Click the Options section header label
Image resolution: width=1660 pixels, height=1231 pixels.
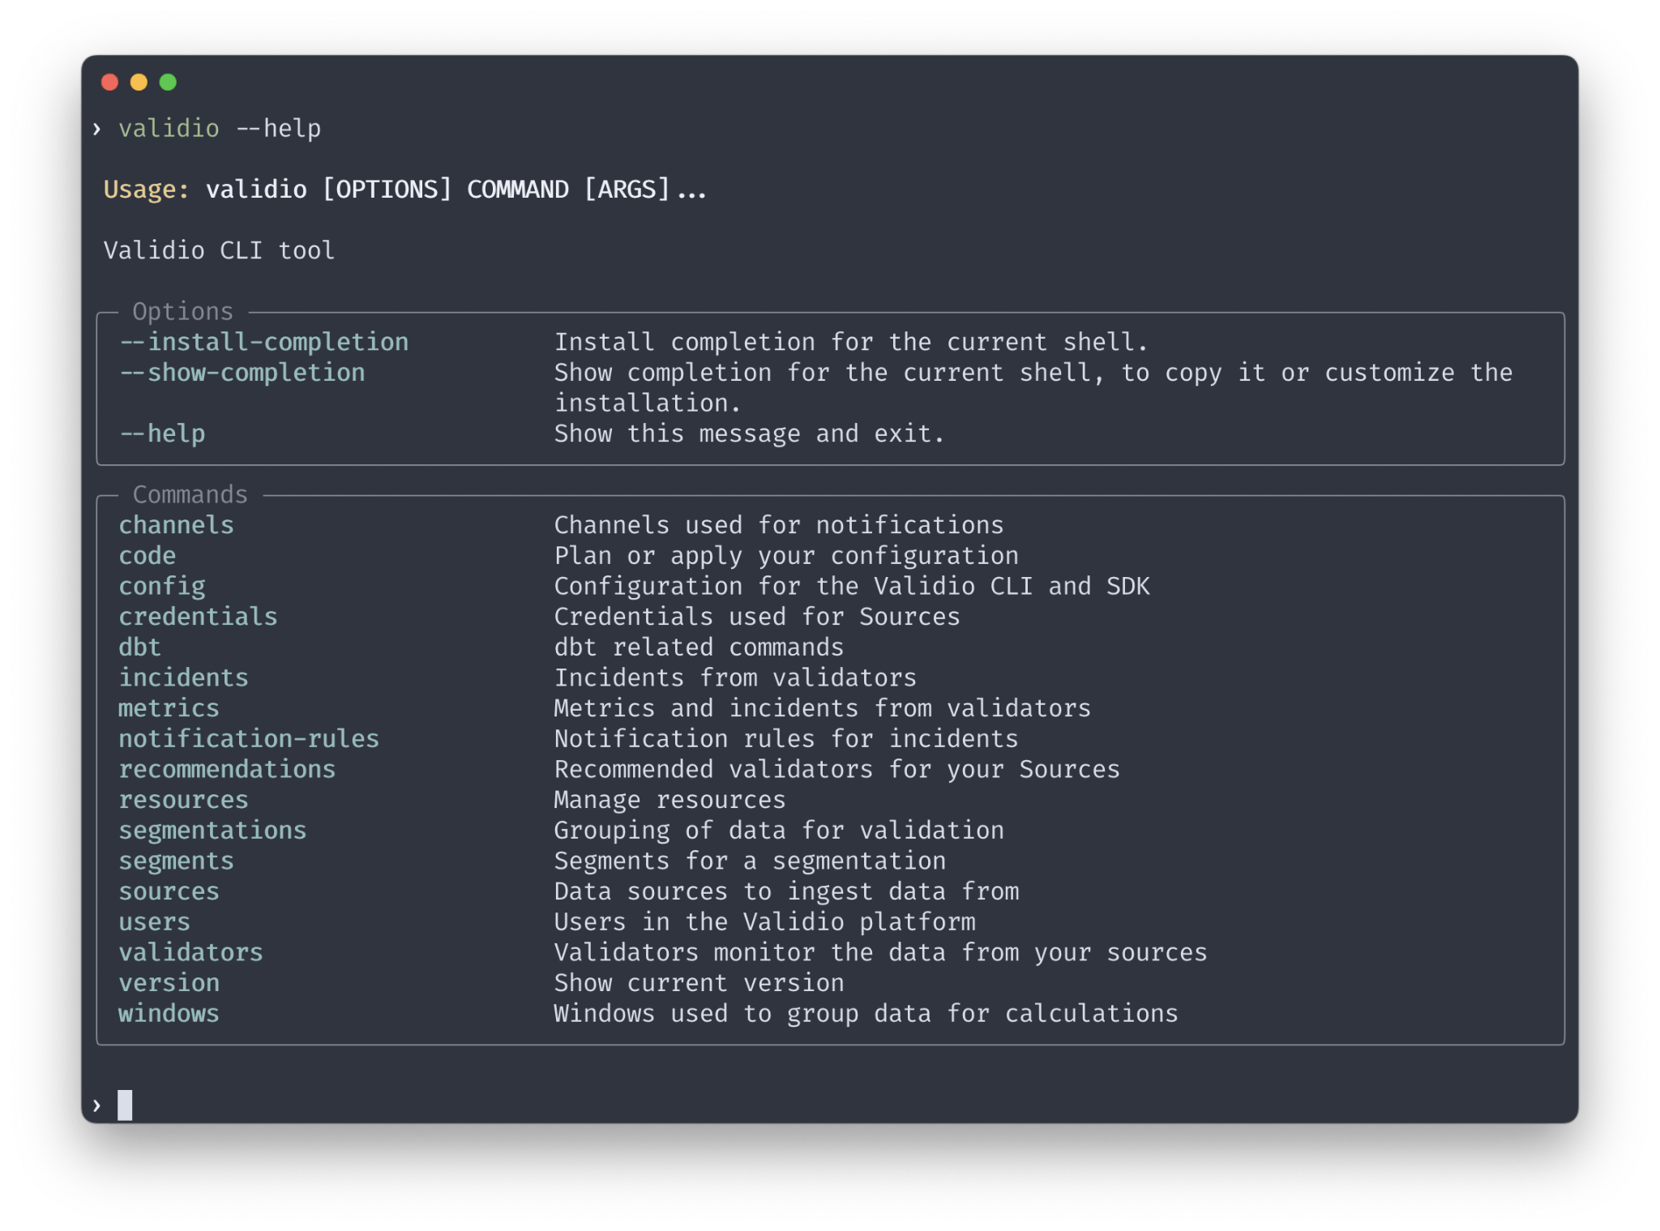click(182, 312)
